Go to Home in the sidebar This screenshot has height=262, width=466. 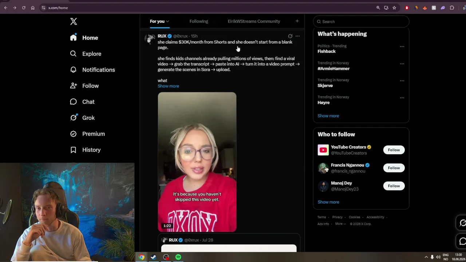coord(90,38)
